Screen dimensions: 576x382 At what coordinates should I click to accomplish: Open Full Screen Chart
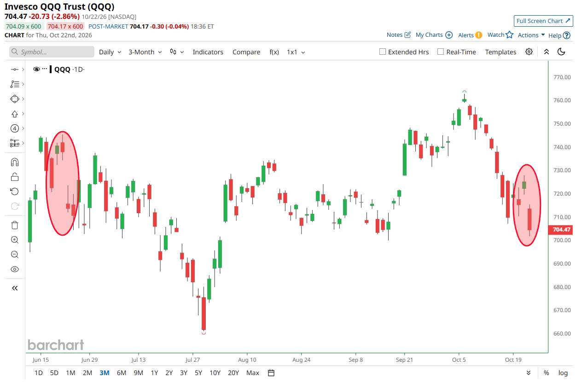pyautogui.click(x=543, y=21)
